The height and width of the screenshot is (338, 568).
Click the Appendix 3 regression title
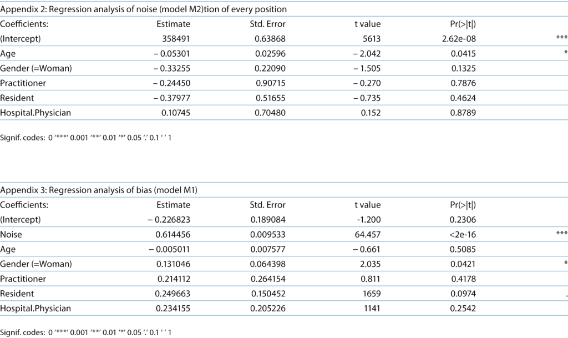(99, 190)
